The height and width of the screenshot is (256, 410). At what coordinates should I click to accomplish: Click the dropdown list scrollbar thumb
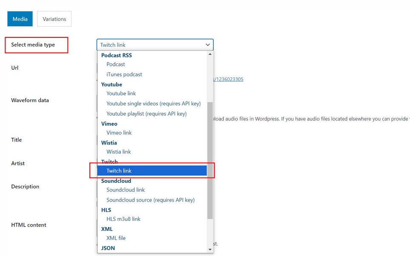[210, 160]
